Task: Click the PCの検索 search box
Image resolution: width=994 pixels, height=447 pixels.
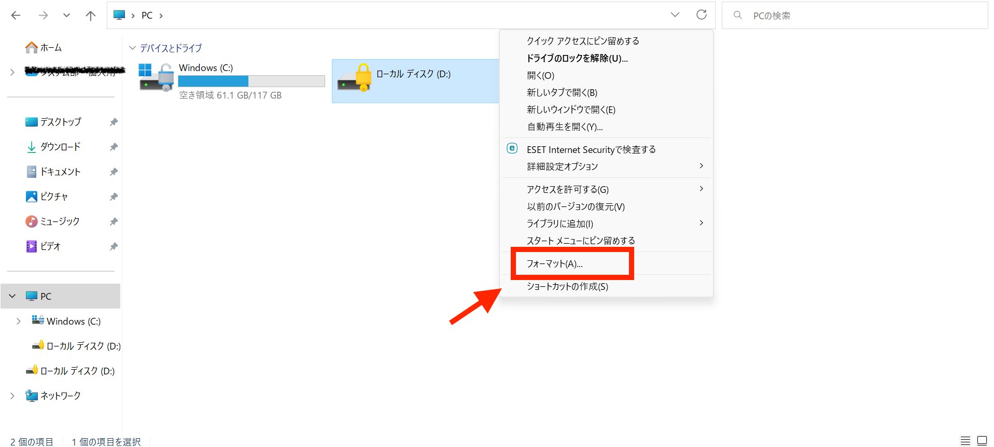Action: click(855, 16)
